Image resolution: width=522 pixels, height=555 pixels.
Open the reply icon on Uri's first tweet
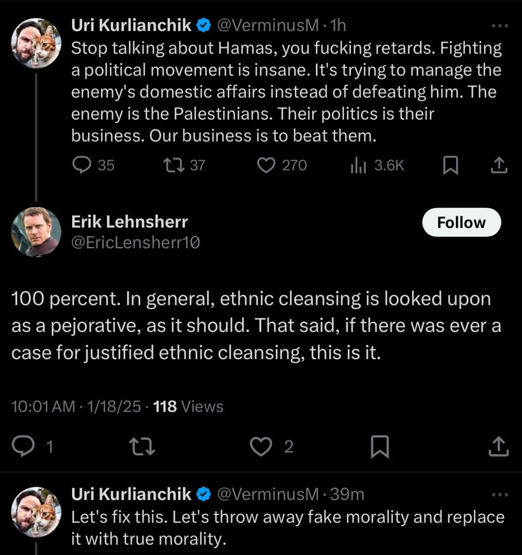[83, 165]
